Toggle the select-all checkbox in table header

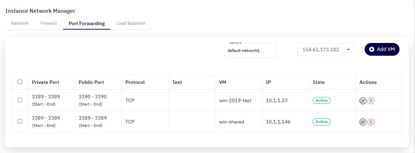point(20,82)
